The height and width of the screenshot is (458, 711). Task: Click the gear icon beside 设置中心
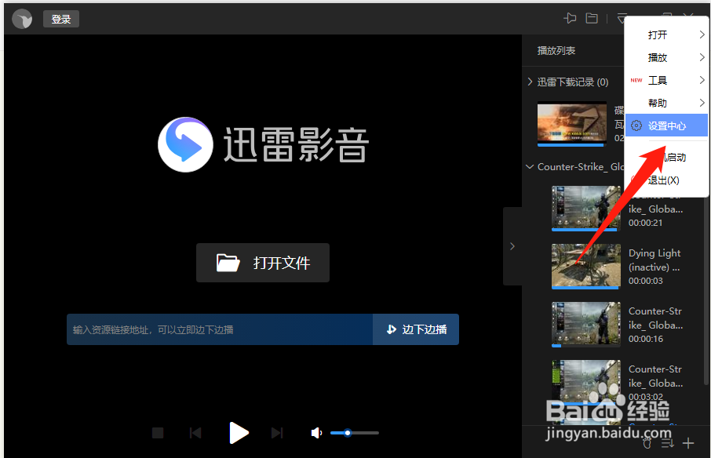click(636, 125)
